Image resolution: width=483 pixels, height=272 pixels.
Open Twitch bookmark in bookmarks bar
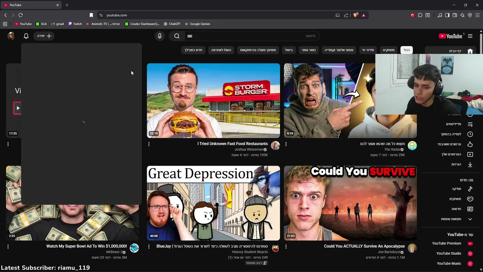(75, 24)
